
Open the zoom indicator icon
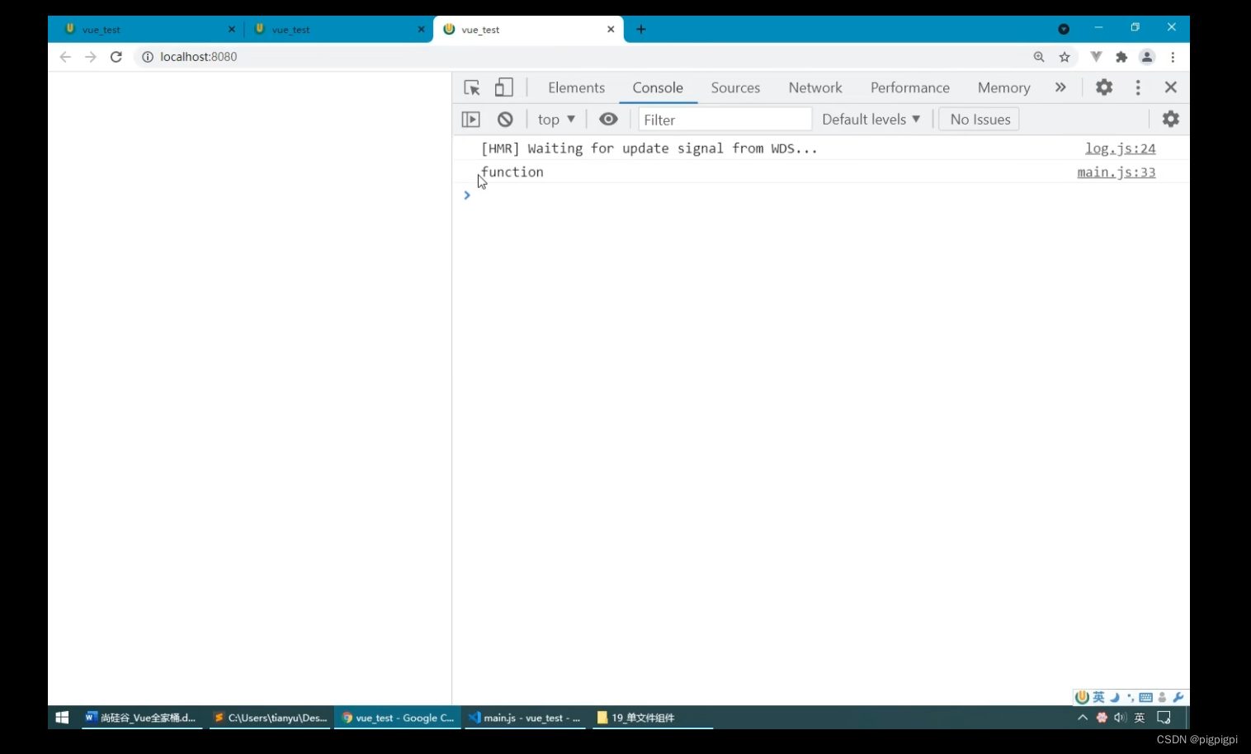pyautogui.click(x=1039, y=57)
